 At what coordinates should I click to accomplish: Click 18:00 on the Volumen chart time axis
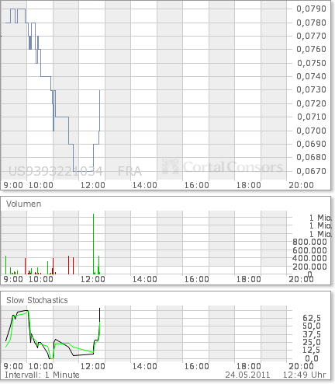[249, 279]
